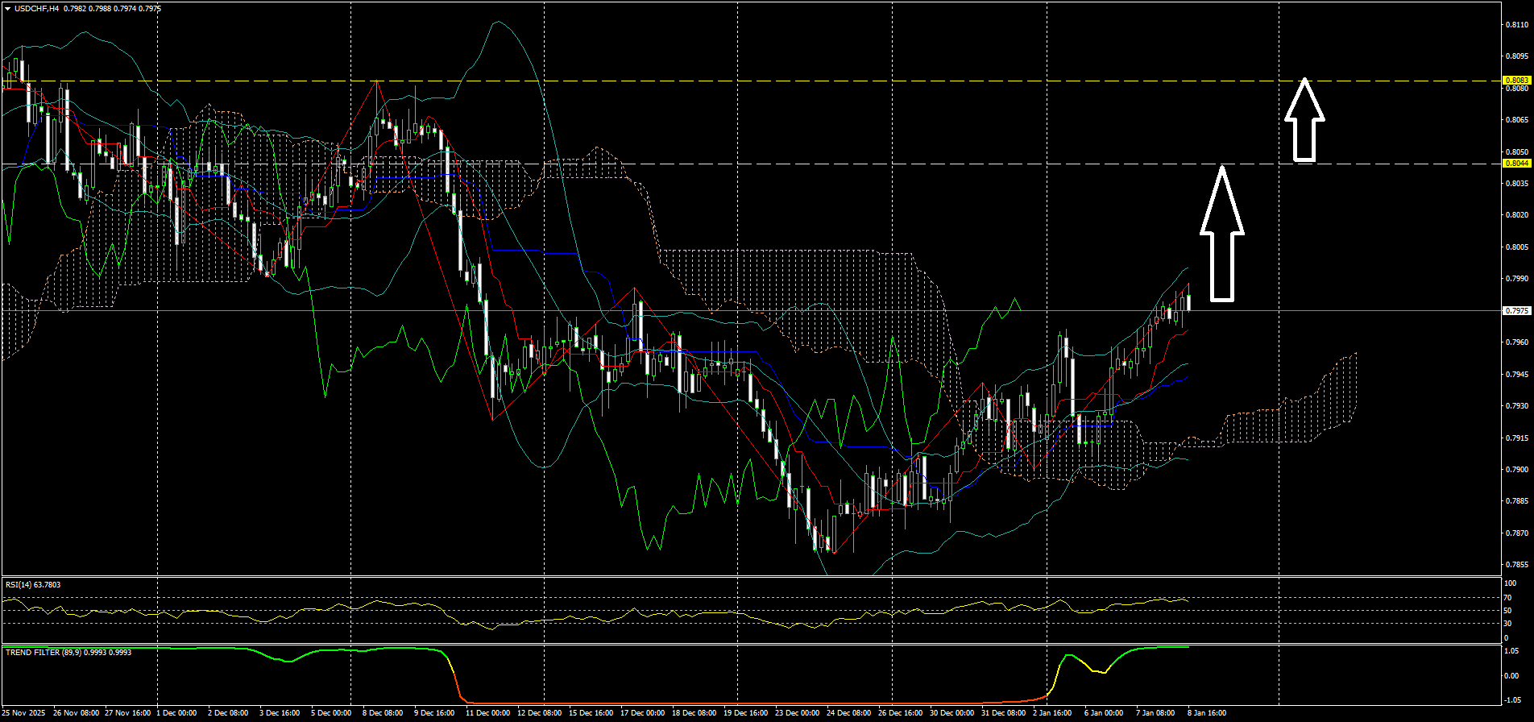Click the triangle beside USDCHF,H4 title
Image resolution: width=1534 pixels, height=722 pixels.
tap(7, 9)
